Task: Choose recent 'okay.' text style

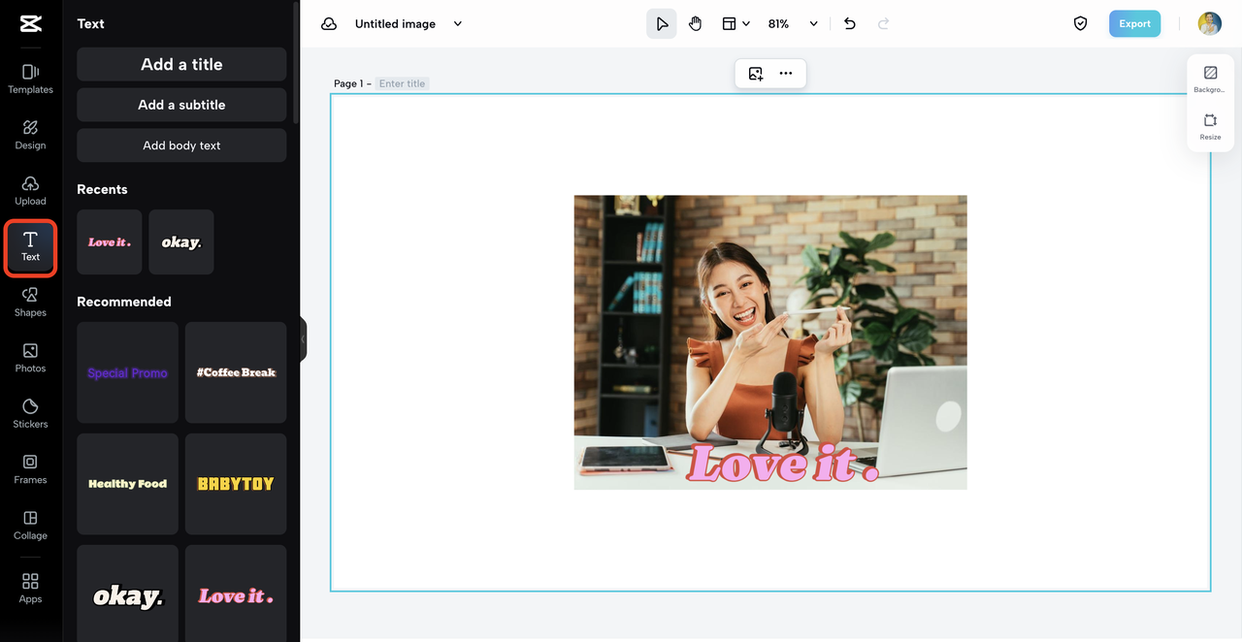Action: point(181,241)
